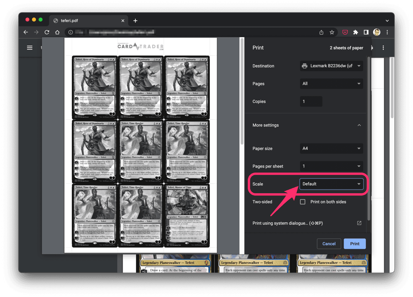Image resolution: width=413 pixels, height=297 pixels.
Task: Open the Extensions puzzle icon
Action: [x=355, y=32]
